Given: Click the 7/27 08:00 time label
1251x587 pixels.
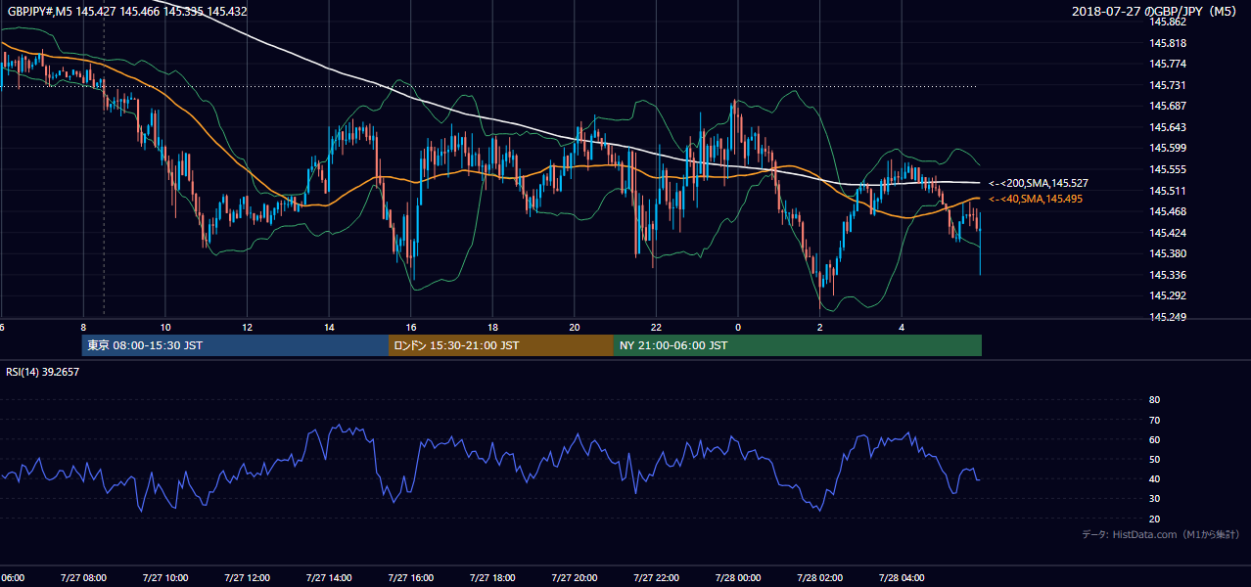Looking at the screenshot, I should tap(83, 577).
